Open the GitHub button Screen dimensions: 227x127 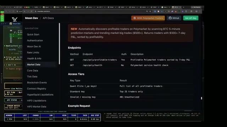[174, 18]
